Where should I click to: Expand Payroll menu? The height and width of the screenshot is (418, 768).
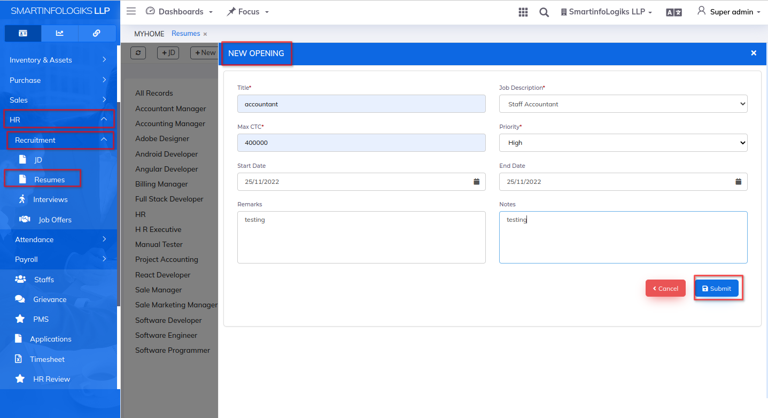point(58,259)
